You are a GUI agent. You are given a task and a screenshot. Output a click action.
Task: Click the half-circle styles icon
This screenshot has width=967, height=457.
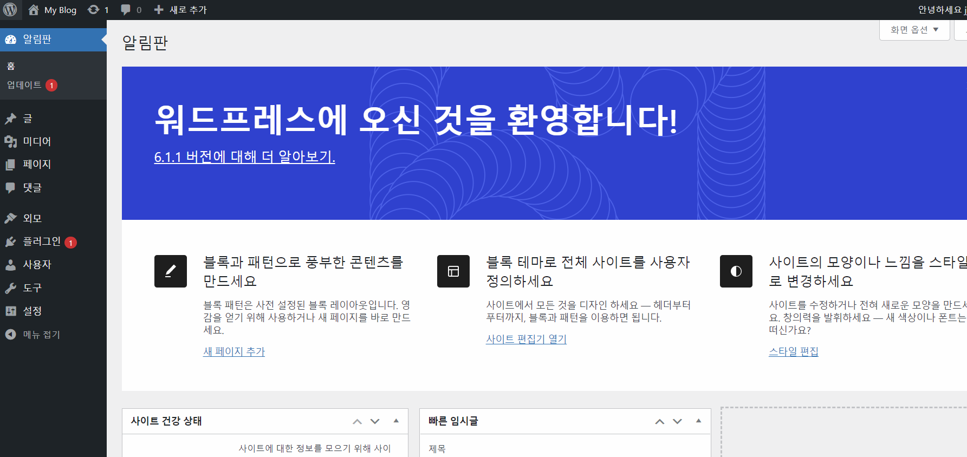coord(736,271)
